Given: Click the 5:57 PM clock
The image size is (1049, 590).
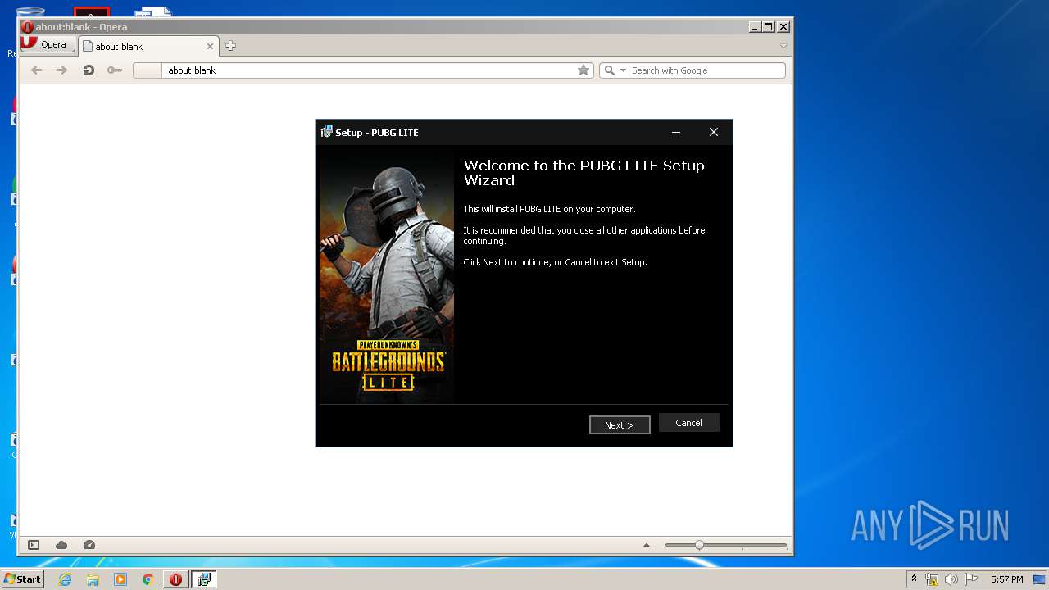Looking at the screenshot, I should click(1006, 579).
